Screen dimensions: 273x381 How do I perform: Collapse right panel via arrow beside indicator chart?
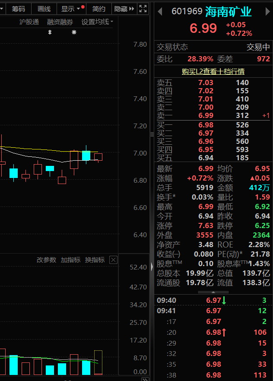point(152,267)
